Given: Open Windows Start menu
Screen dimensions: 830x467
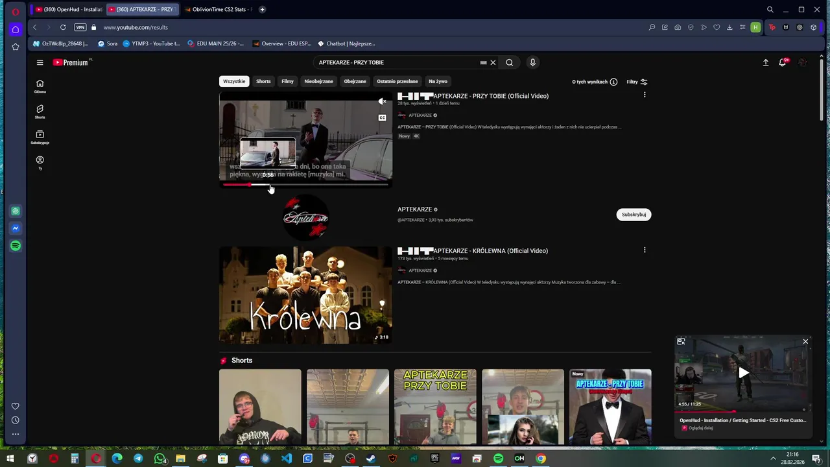Looking at the screenshot, I should (10, 459).
